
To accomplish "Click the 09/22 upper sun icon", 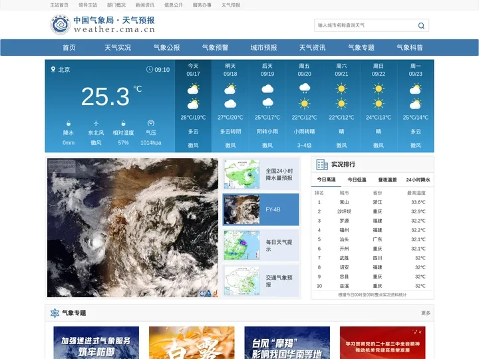I will click(x=379, y=89).
